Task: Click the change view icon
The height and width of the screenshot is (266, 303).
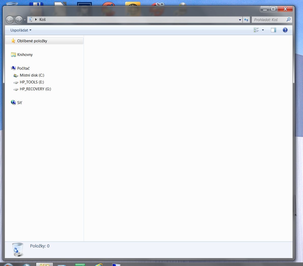Action: coord(256,30)
